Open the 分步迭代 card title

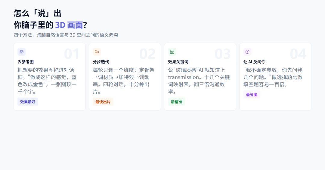(x=101, y=62)
